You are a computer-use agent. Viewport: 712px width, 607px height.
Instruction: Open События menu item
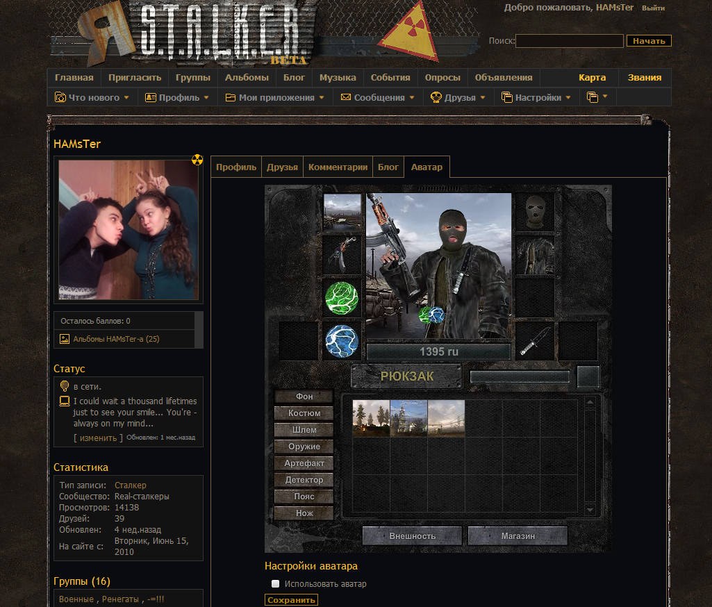coord(390,77)
